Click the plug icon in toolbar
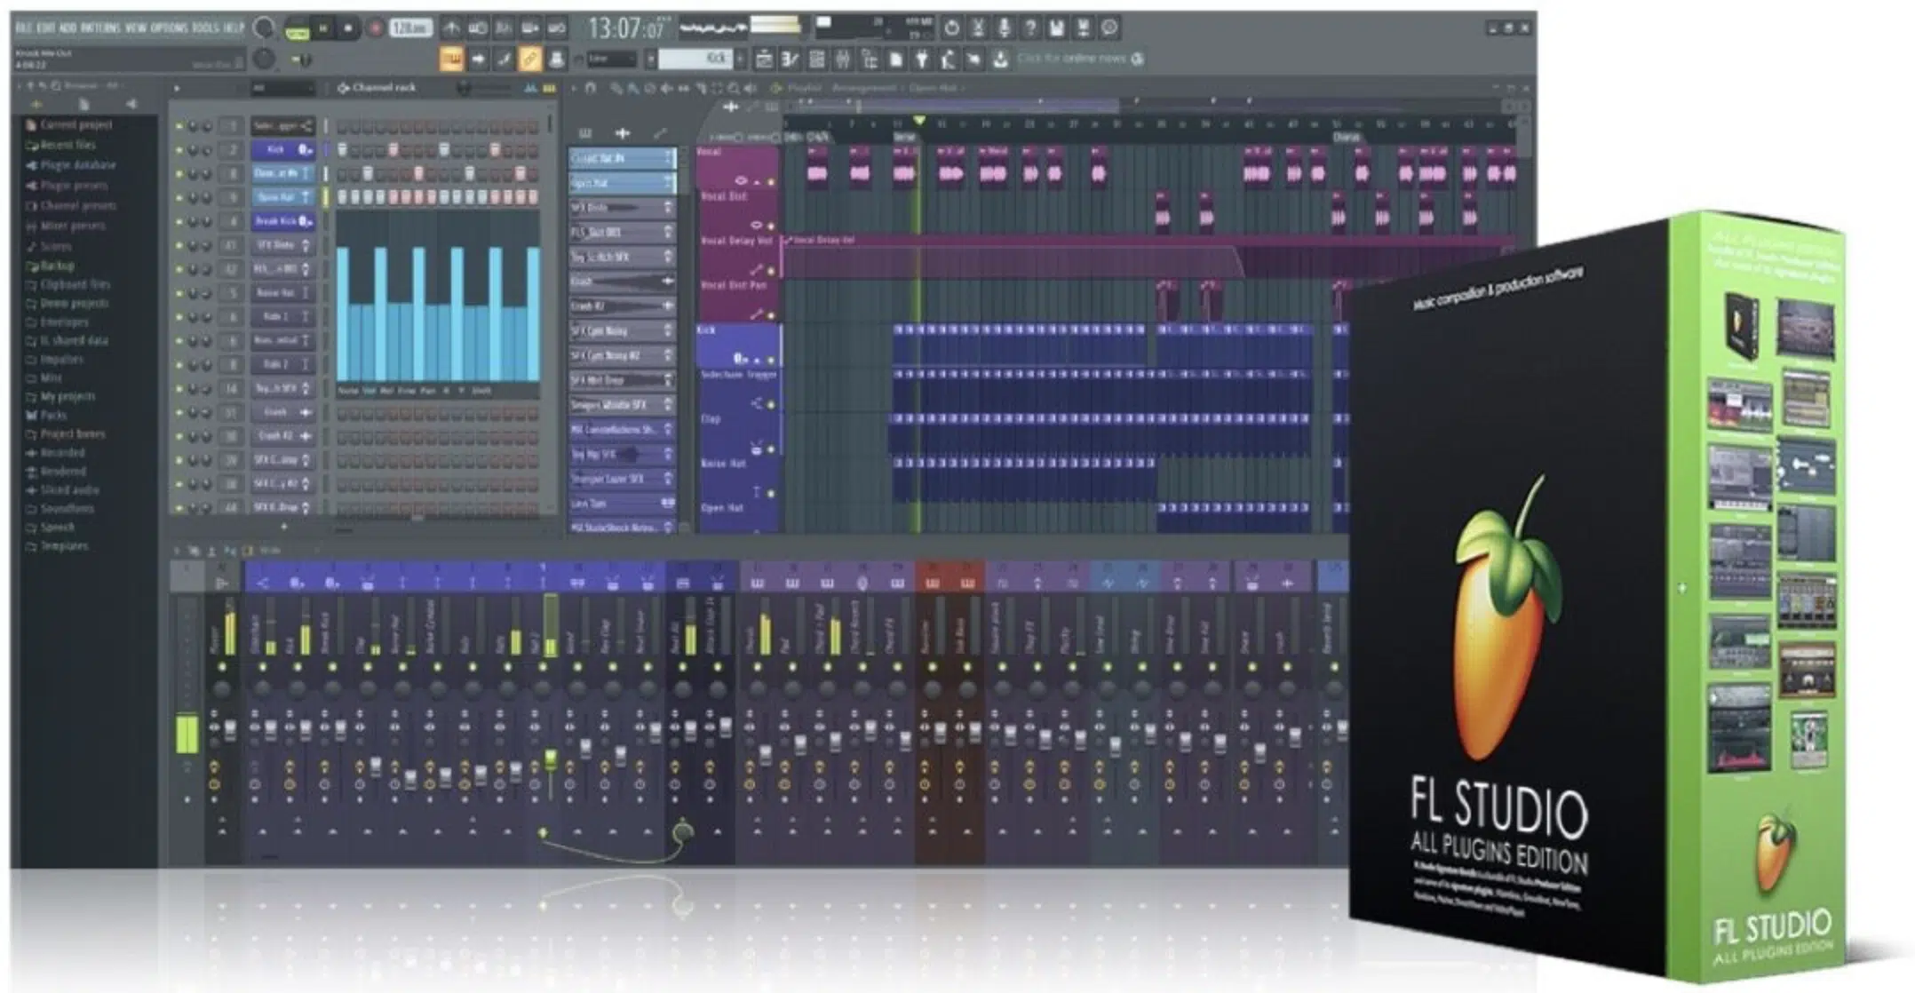 [x=922, y=60]
